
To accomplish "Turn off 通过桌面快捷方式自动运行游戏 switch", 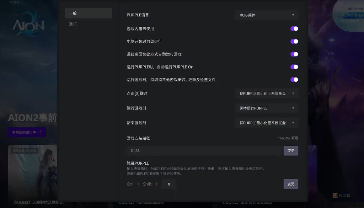I will (x=294, y=54).
